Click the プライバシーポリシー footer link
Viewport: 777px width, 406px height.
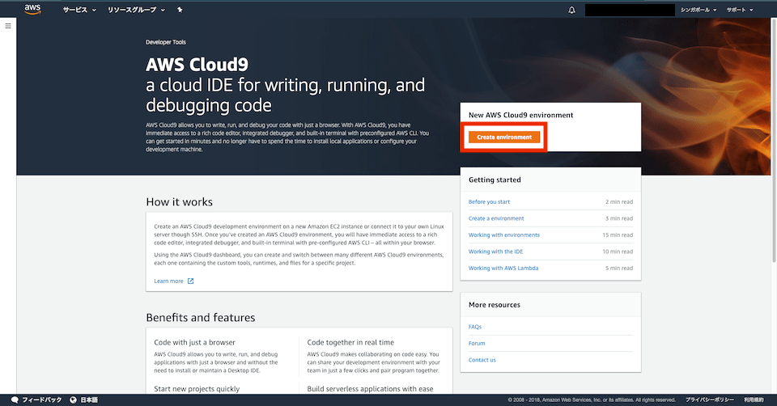pyautogui.click(x=711, y=400)
